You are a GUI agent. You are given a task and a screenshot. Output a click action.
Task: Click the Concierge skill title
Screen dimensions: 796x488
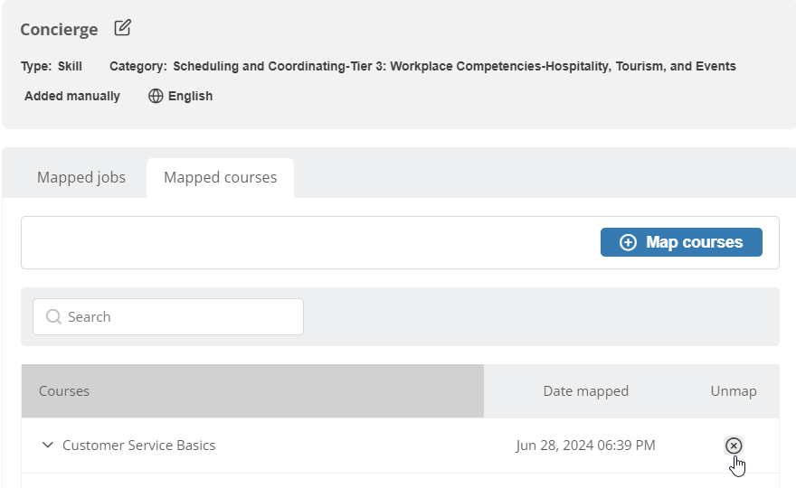59,30
